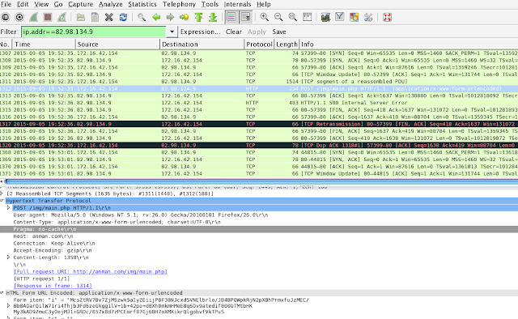Jump to the first packet icon
This screenshot has width=518, height=319.
point(198,17)
